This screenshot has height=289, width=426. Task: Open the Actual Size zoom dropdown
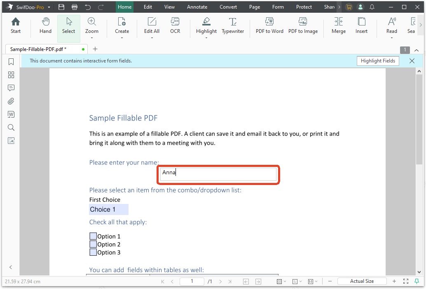(362, 282)
